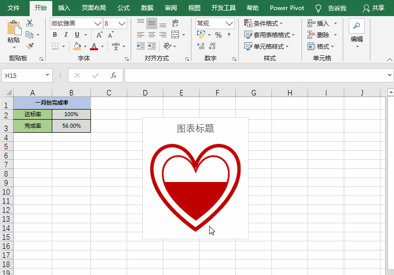394x275 pixels.
Task: Select the 一月份完成率 header cell
Action: click(x=52, y=103)
